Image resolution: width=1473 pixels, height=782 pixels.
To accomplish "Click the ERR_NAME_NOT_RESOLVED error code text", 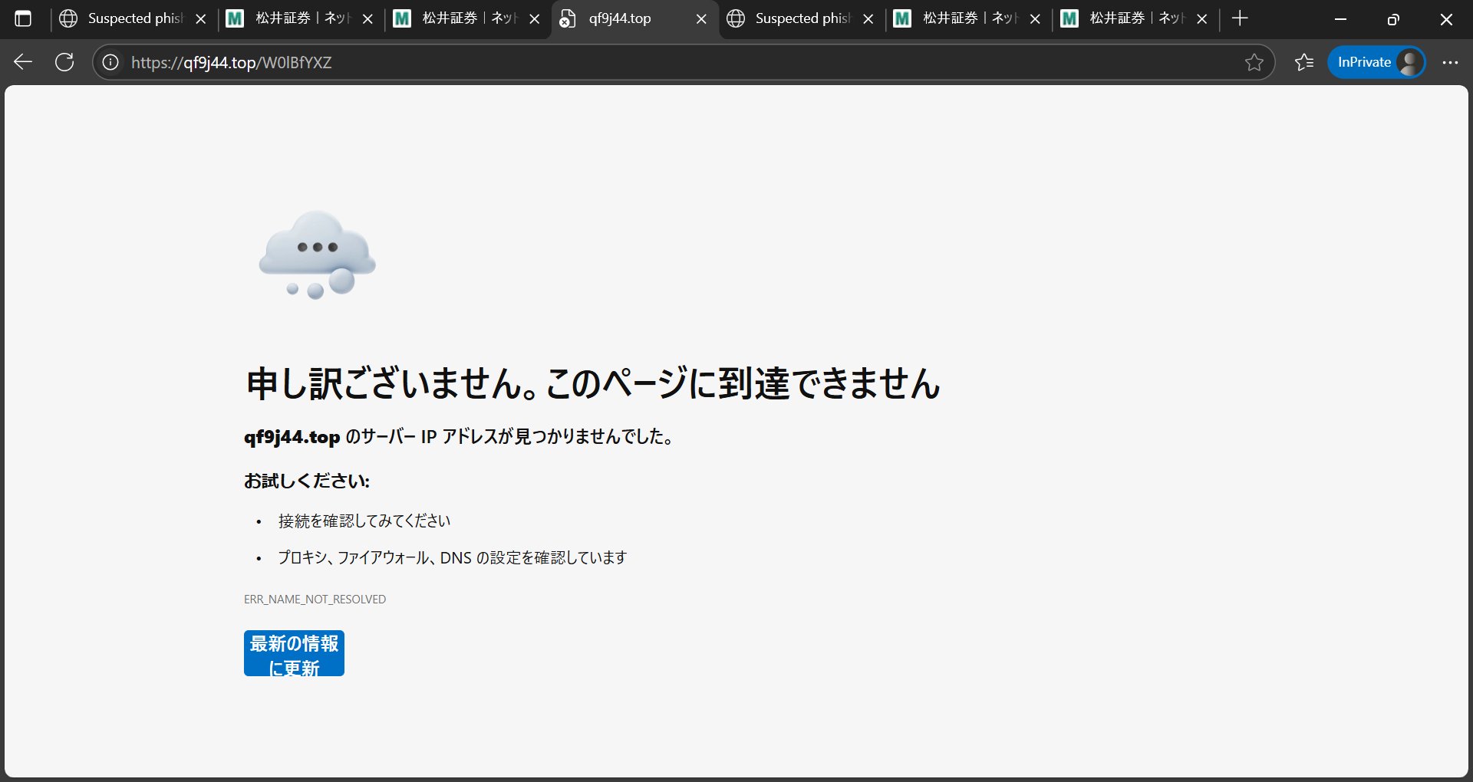I will pos(315,600).
